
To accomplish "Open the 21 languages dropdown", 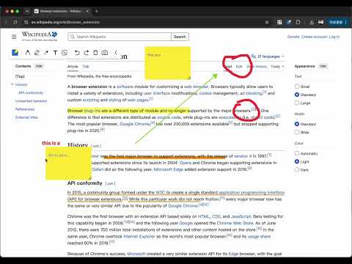I will click(268, 56).
